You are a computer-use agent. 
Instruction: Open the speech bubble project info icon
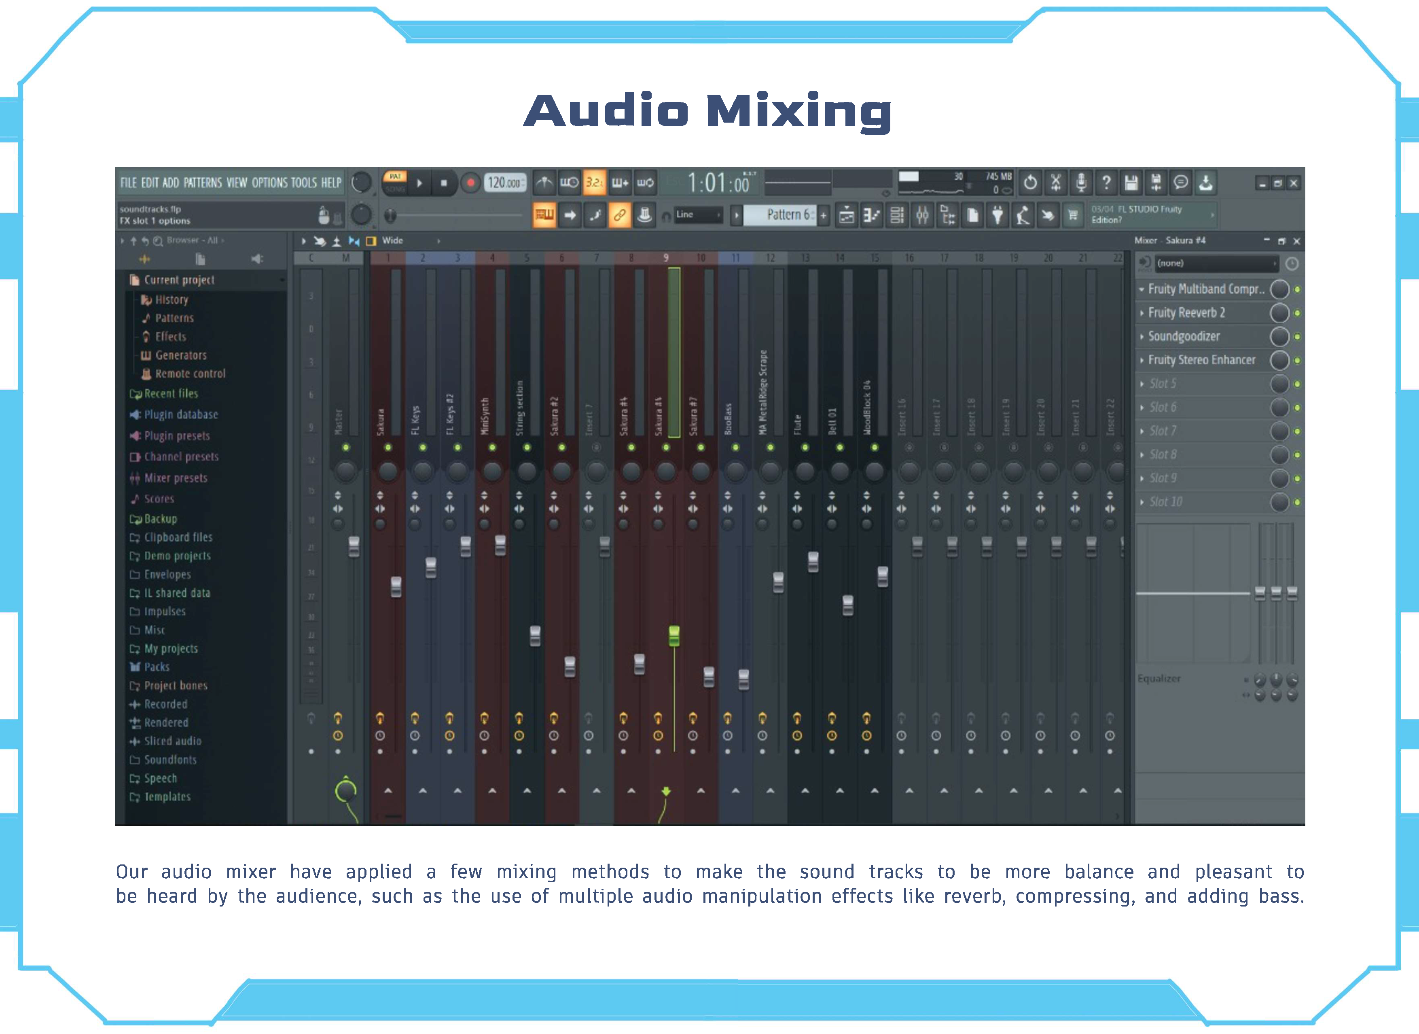pyautogui.click(x=1181, y=183)
